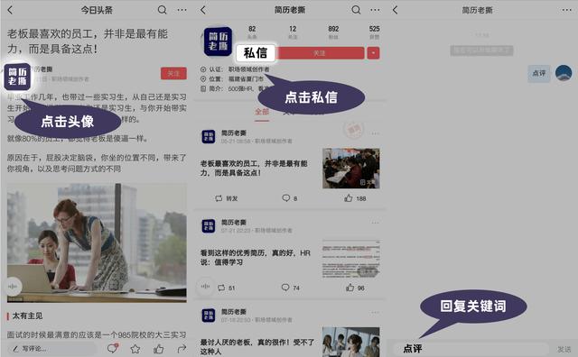Viewport: 578px width, 357px height.
Task: Favorite the article with the star icon
Action: point(135,349)
